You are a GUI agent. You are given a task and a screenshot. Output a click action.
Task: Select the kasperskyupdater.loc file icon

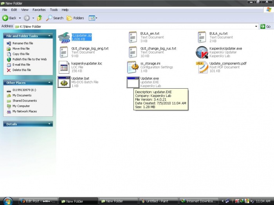pyautogui.click(x=63, y=67)
